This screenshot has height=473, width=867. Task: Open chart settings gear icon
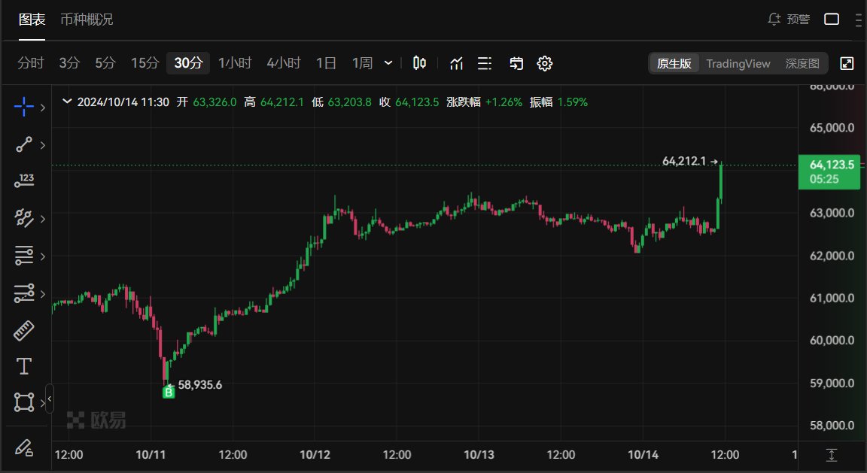pyautogui.click(x=545, y=64)
